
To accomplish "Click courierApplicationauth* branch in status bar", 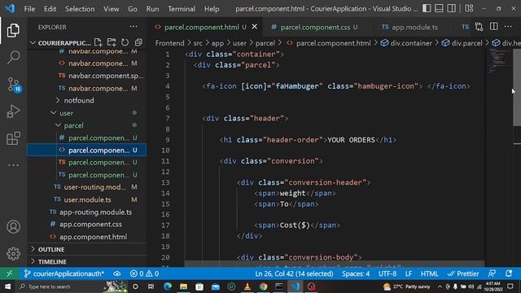I will 64,273.
